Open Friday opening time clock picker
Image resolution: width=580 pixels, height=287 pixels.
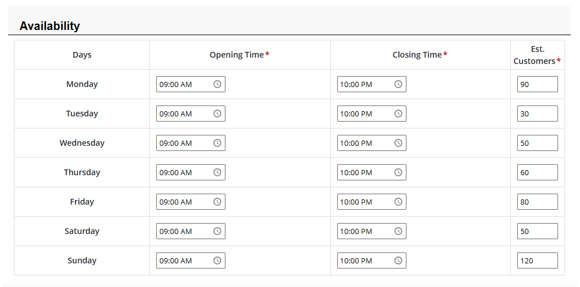(x=217, y=202)
